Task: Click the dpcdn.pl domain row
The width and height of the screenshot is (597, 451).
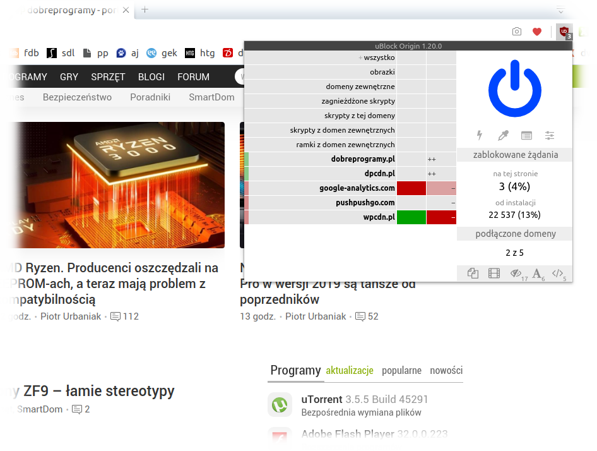Action: [x=320, y=174]
